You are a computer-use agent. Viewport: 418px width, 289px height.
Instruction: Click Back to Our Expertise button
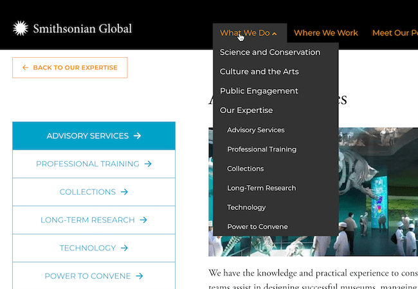point(70,67)
